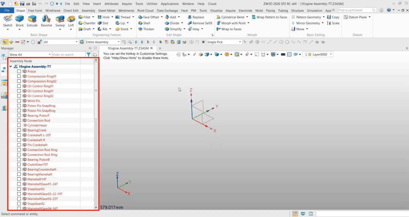409x217 pixels.
Task: Open the Sheet Metal ribbon tab
Action: coord(106,11)
